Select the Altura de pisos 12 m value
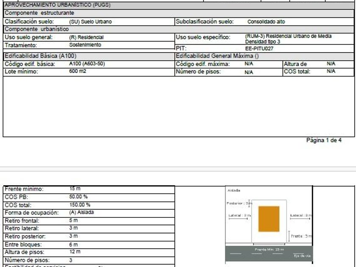The height and width of the screenshot is (267, 356). coord(75,252)
